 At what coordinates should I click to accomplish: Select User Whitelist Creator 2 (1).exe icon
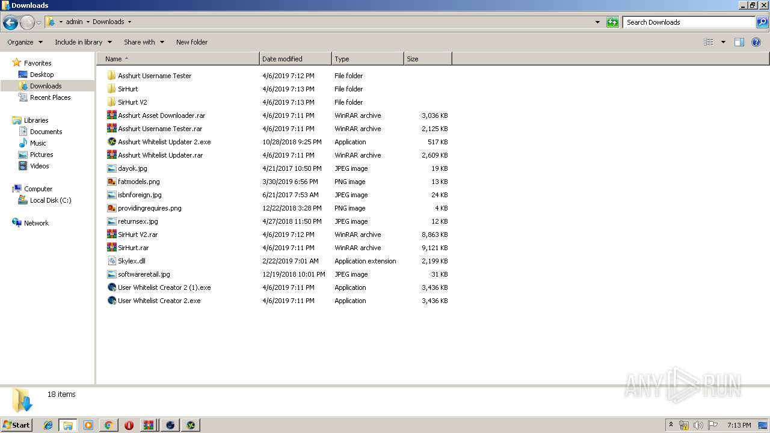tap(111, 287)
